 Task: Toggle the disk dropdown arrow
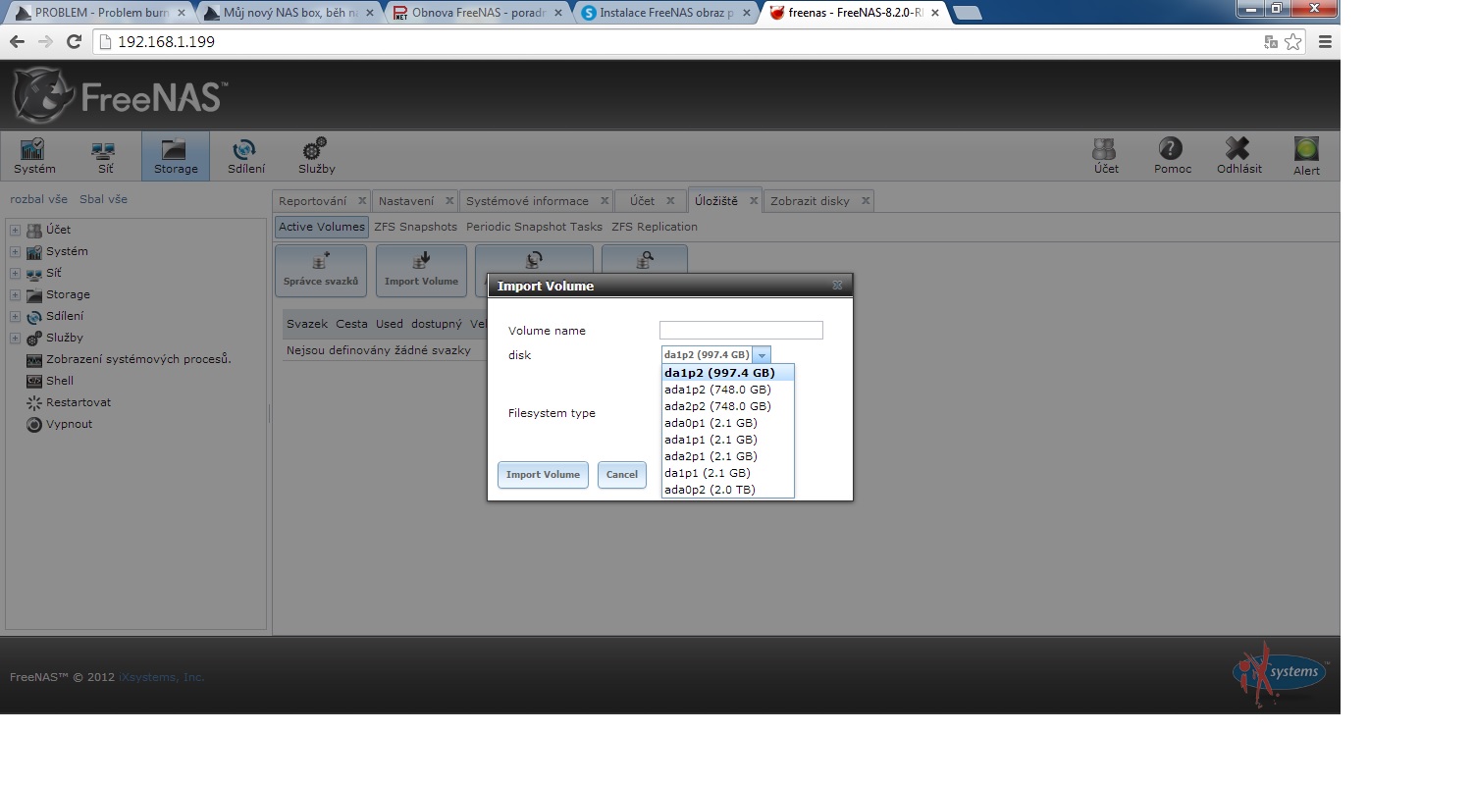coord(762,355)
